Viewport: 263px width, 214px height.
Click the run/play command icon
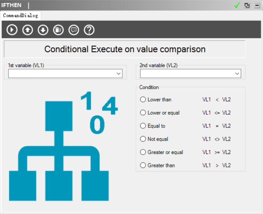click(x=12, y=30)
